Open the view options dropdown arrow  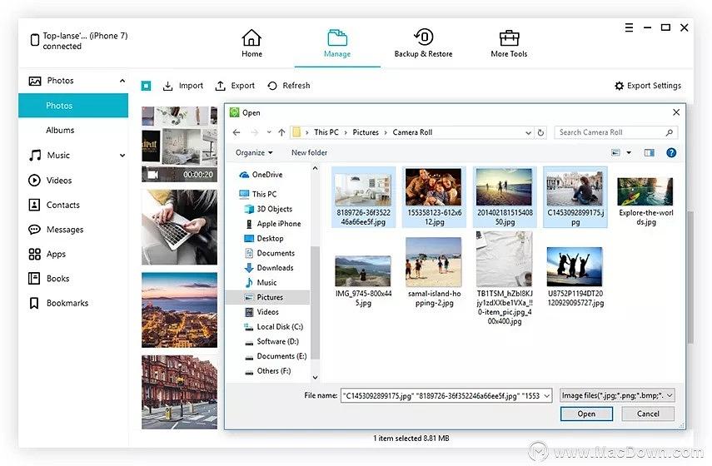tap(629, 153)
